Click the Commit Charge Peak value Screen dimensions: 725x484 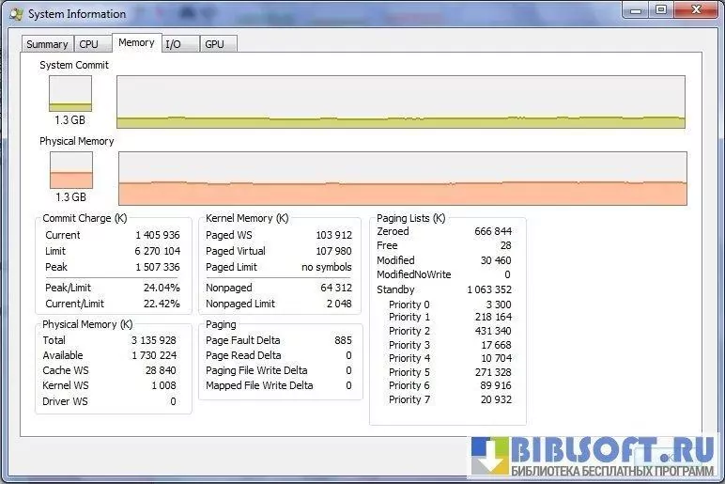coord(158,267)
